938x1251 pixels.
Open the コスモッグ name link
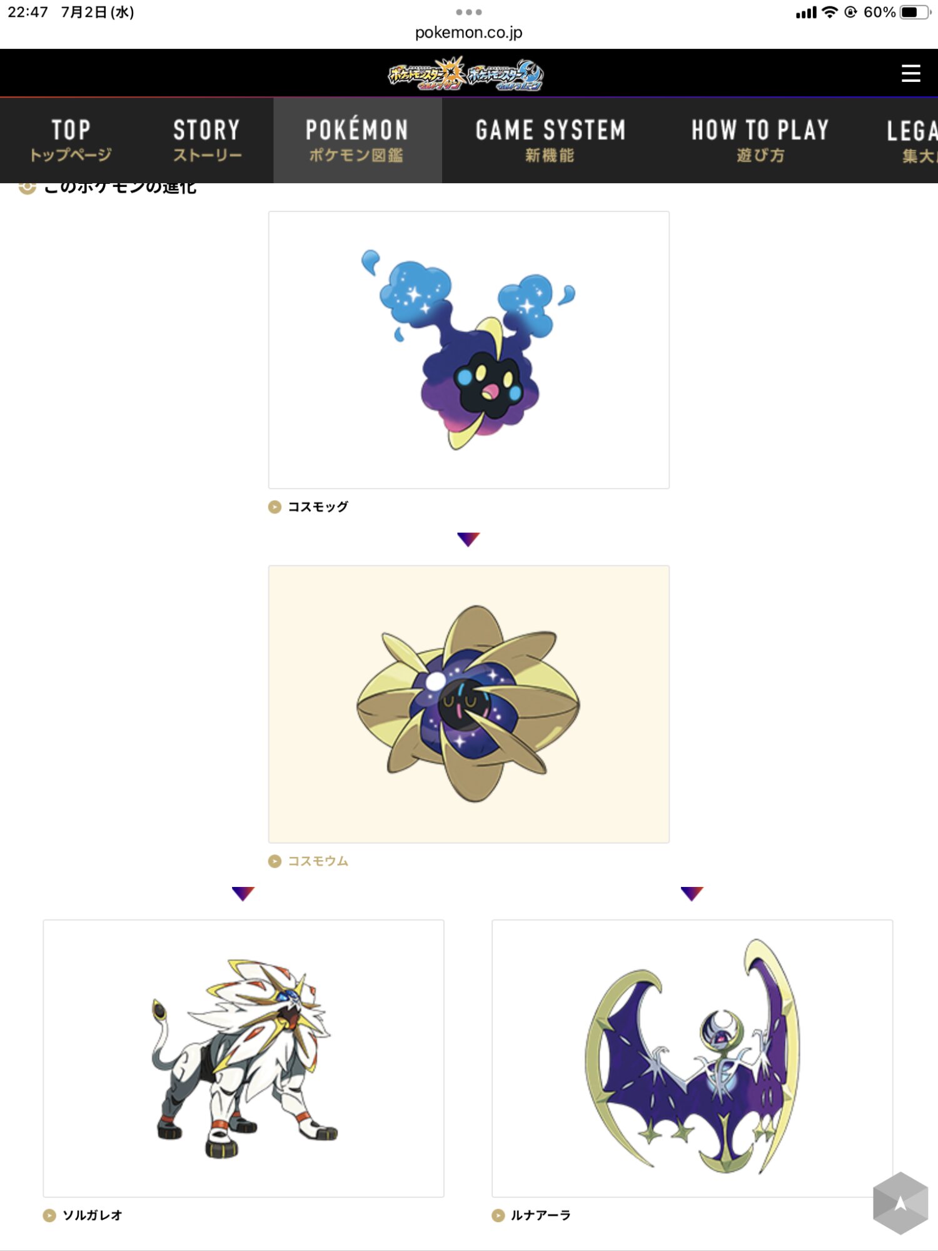(x=318, y=507)
